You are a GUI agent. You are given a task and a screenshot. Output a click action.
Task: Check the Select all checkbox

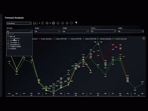8,36
